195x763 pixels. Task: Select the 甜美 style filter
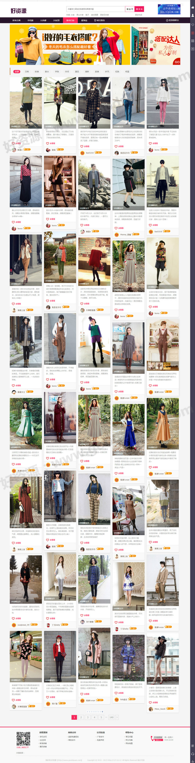click(x=97, y=71)
